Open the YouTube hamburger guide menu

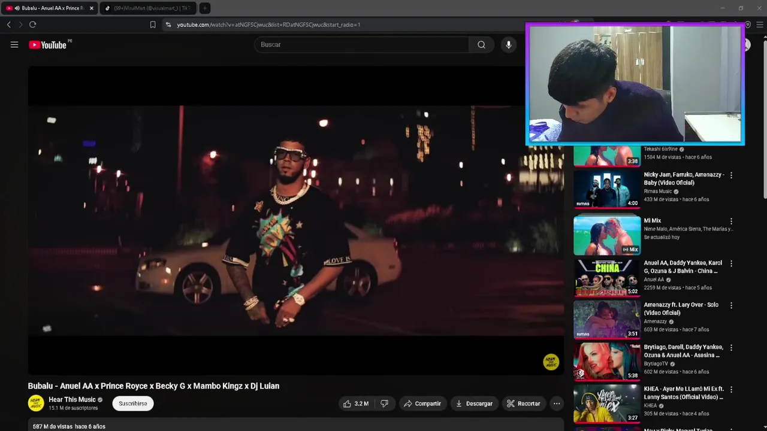click(14, 45)
